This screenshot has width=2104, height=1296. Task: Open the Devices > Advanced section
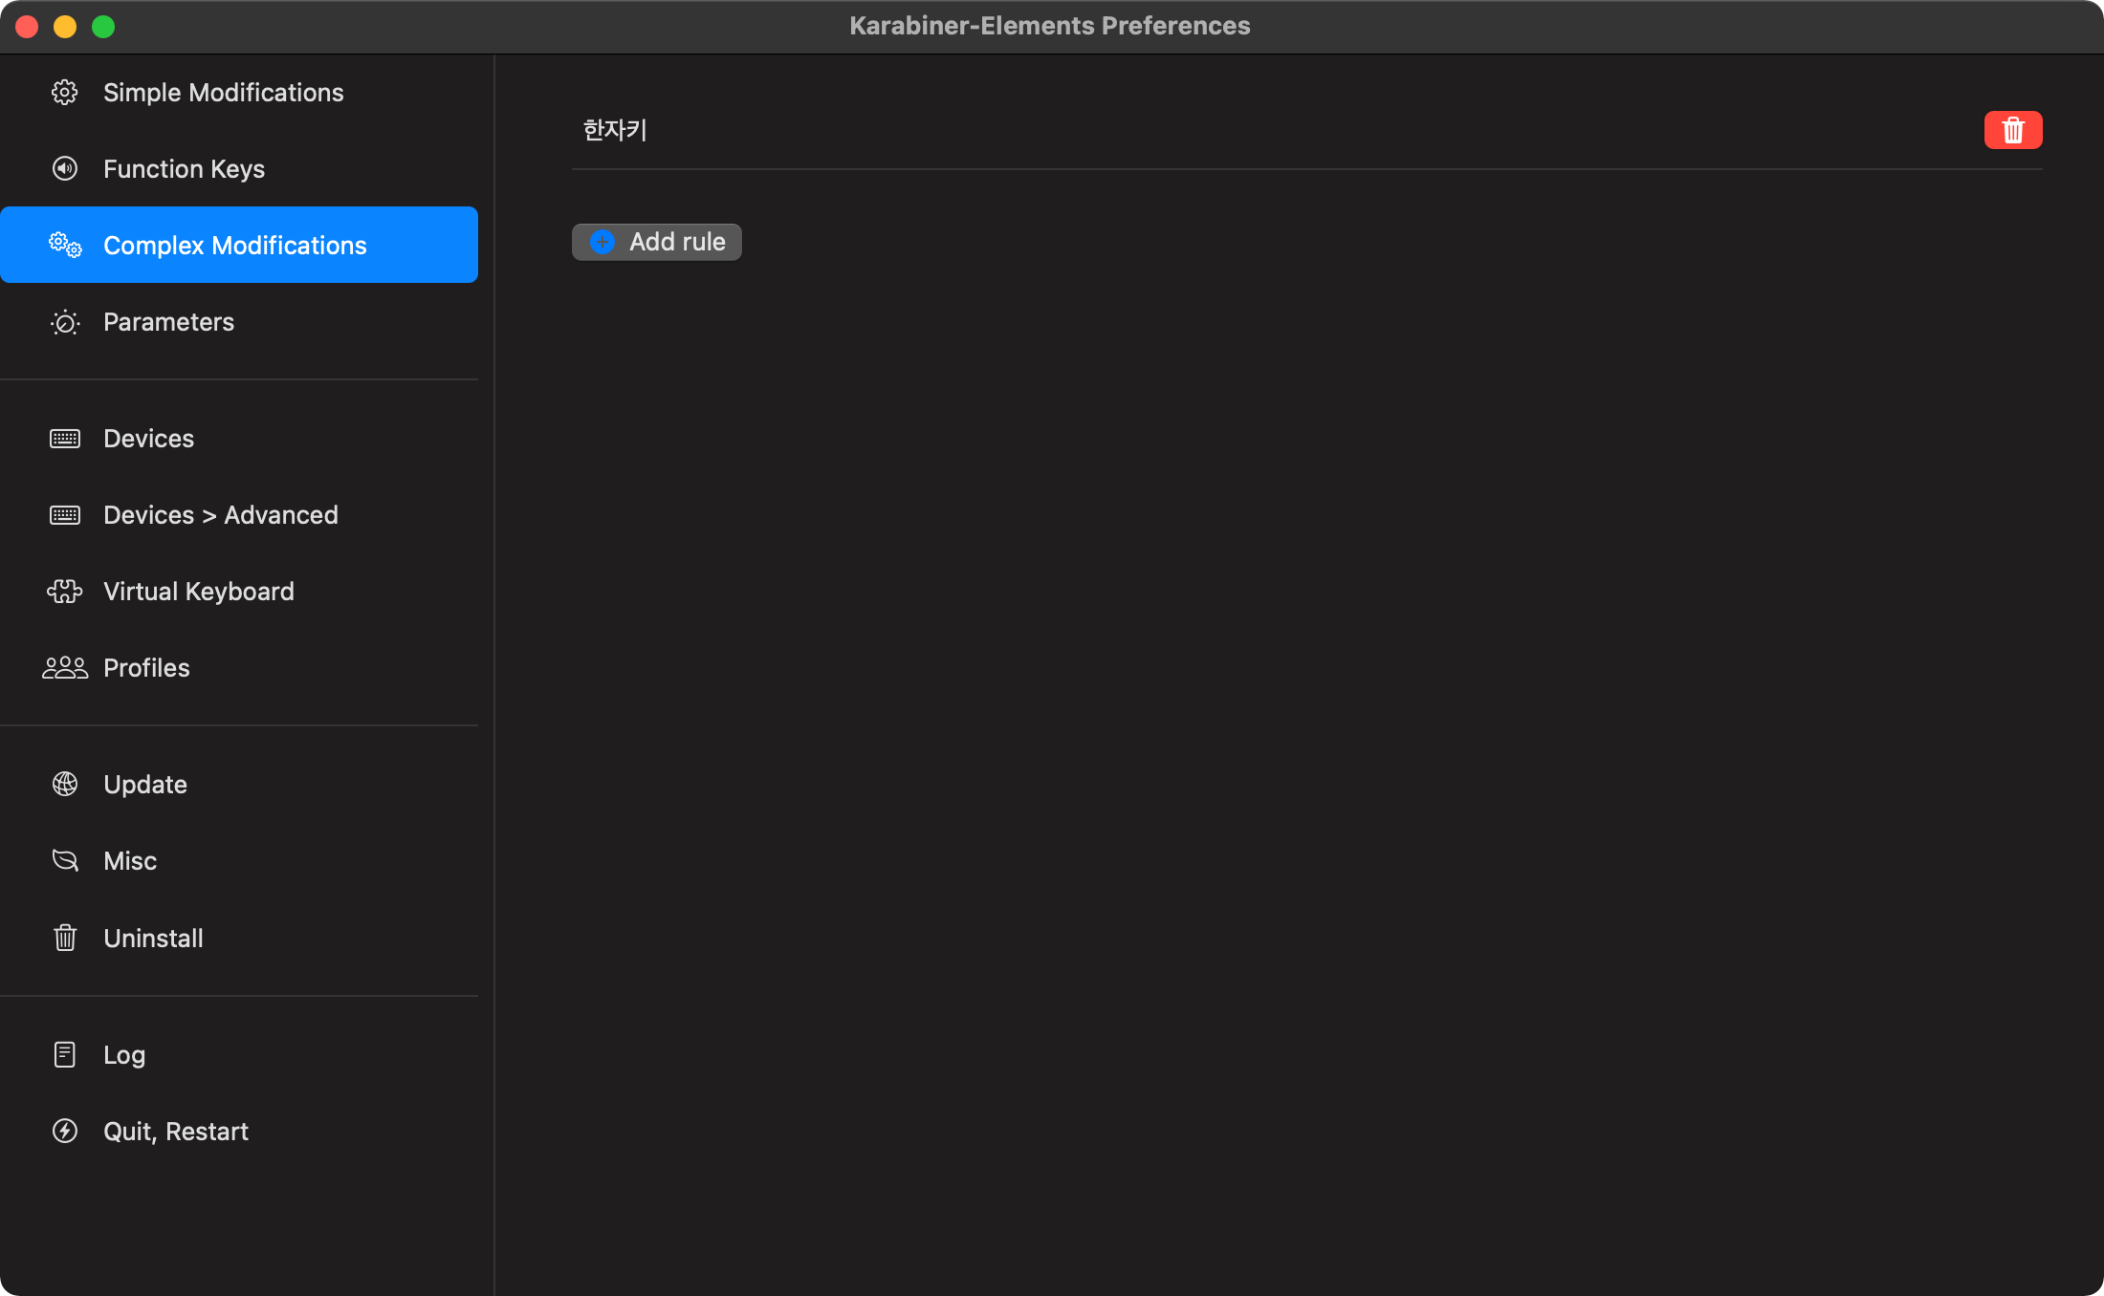pos(220,515)
